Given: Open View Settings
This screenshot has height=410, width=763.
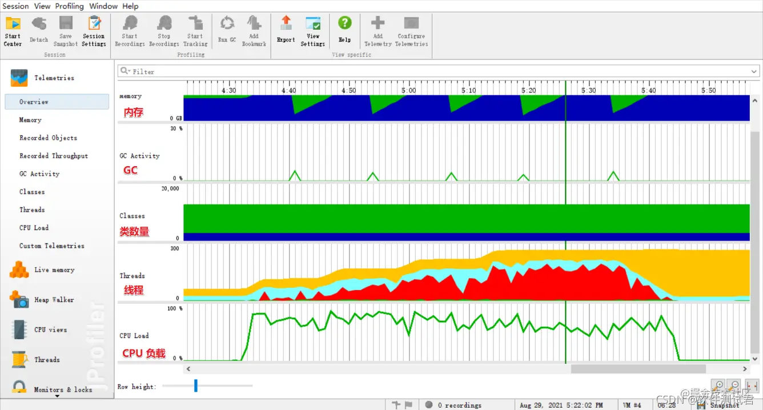Looking at the screenshot, I should click(313, 31).
